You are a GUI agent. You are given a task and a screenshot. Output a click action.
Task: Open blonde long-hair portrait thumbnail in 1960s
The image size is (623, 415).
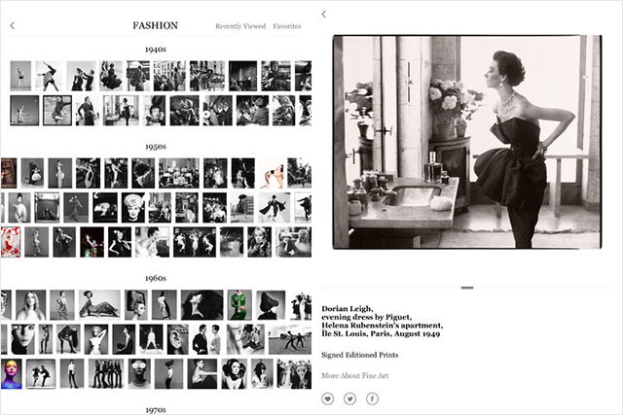[x=30, y=305]
